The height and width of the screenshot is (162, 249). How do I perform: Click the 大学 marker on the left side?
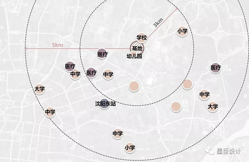pyautogui.click(x=40, y=89)
